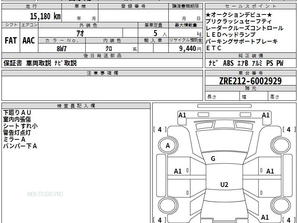Click the シフト header cell

pyautogui.click(x=11, y=25)
